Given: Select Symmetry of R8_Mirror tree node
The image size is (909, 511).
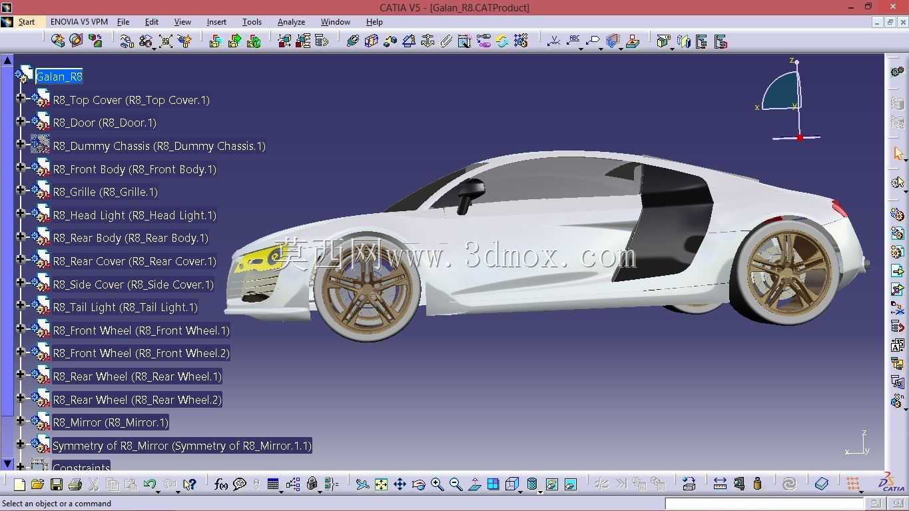Looking at the screenshot, I should [x=182, y=446].
